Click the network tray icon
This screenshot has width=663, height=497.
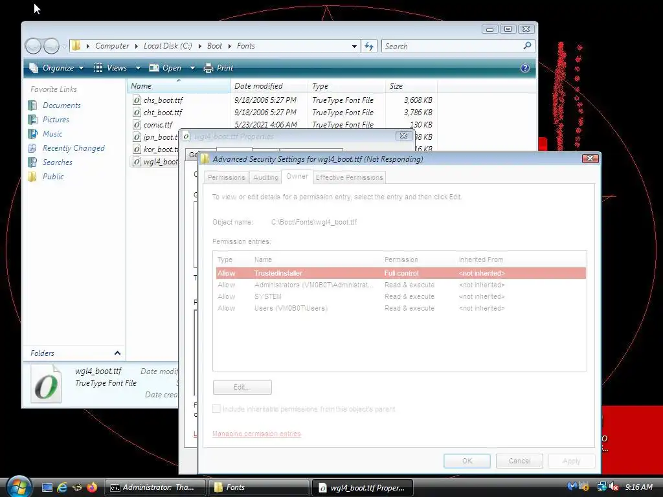pos(601,487)
